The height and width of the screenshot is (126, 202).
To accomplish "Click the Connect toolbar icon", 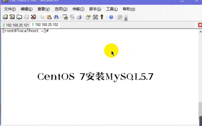I will click(x=5, y=17).
